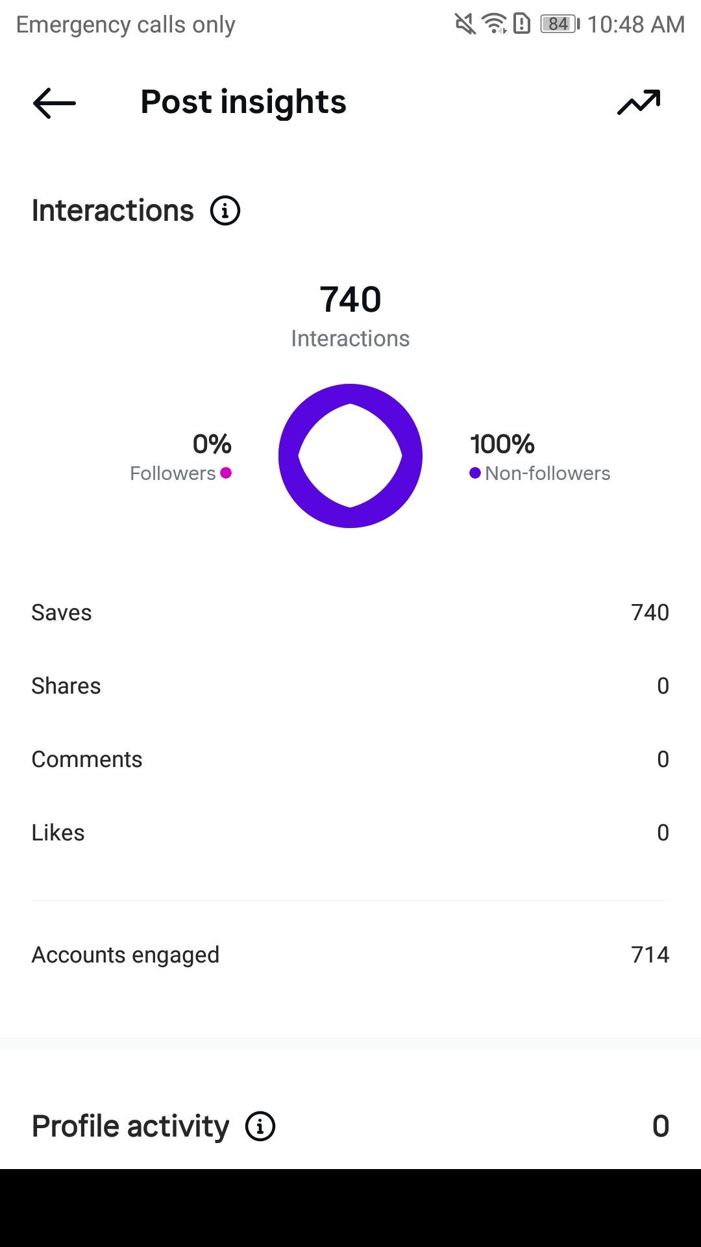Select the Likes row

tap(350, 833)
